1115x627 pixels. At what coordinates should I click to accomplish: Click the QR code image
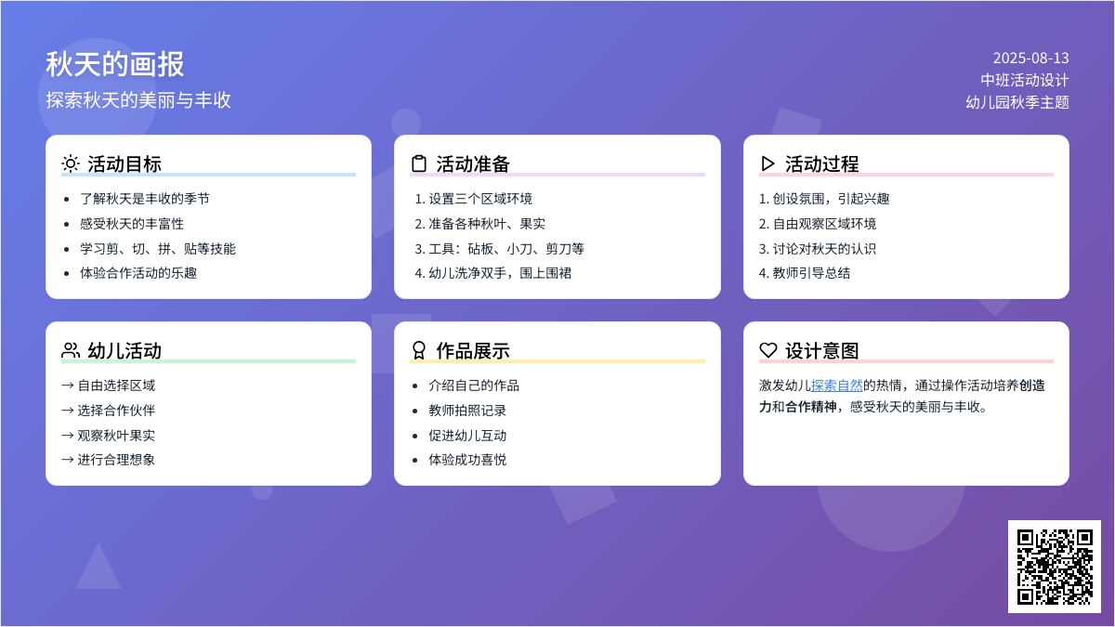[x=1055, y=567]
